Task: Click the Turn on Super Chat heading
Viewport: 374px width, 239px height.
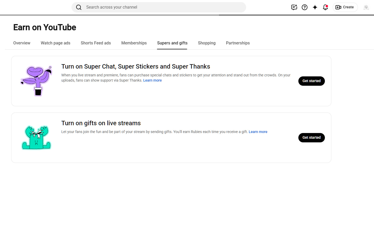Action: (x=136, y=67)
